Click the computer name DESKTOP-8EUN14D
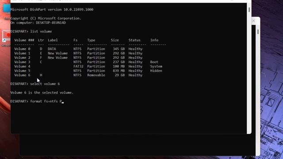The image size is (283, 159). click(x=51, y=23)
